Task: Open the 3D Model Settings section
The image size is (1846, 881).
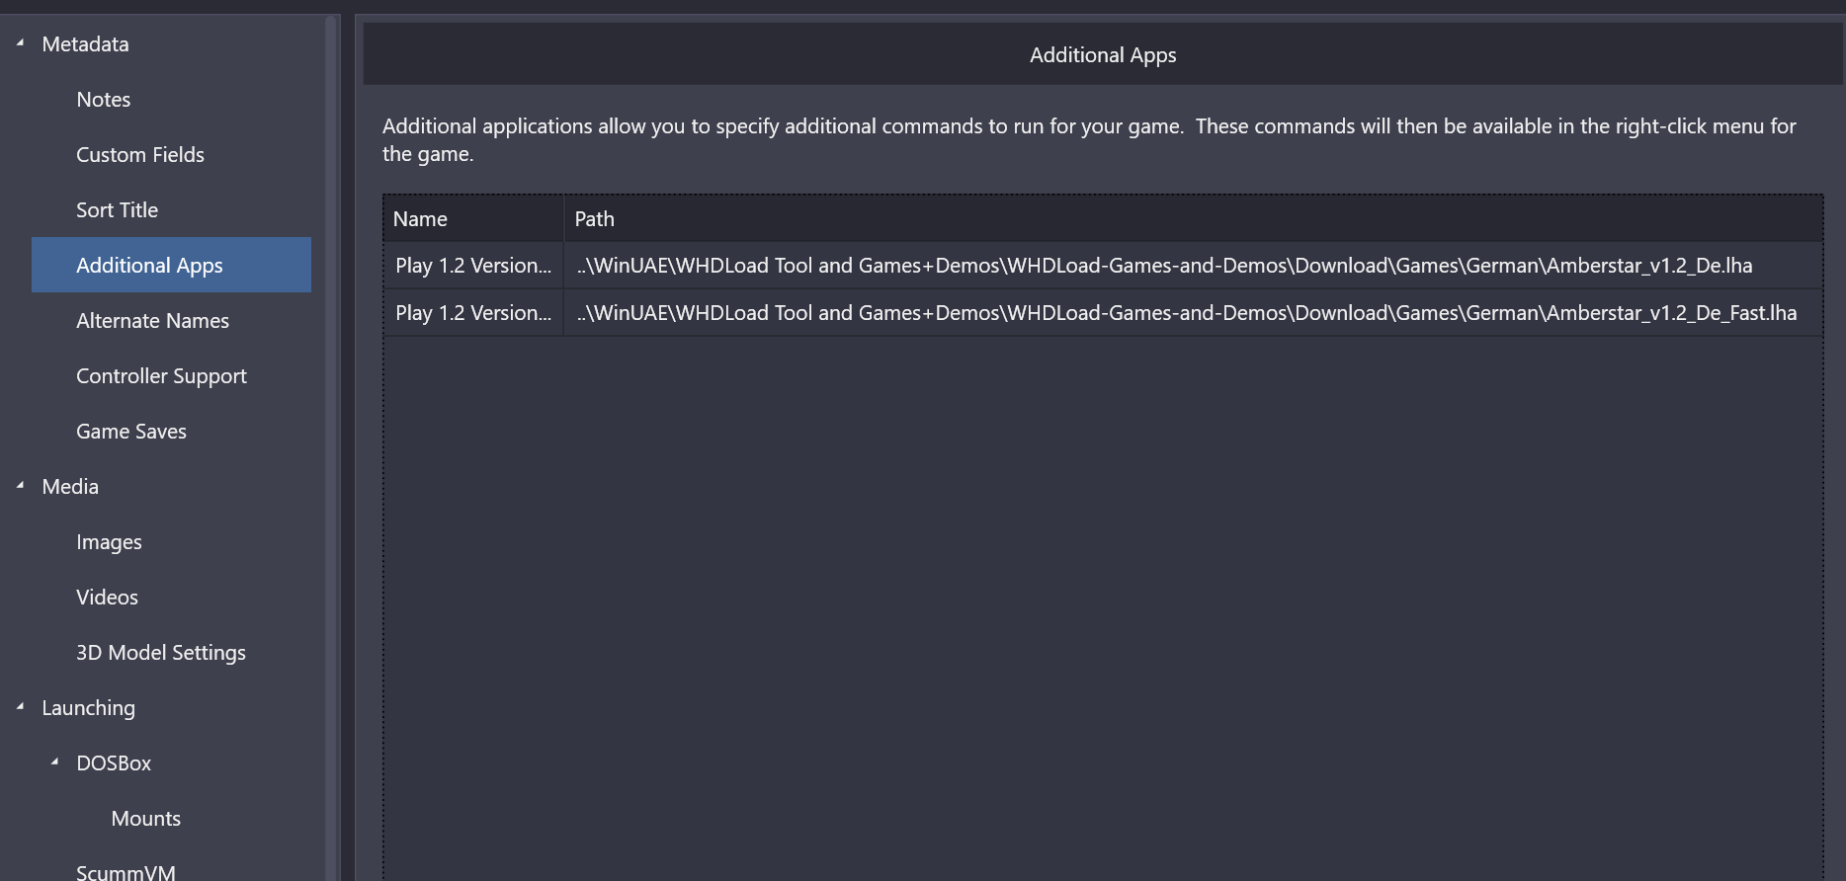Action: point(161,652)
